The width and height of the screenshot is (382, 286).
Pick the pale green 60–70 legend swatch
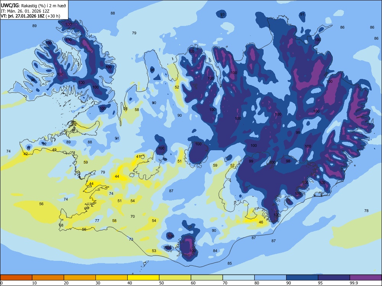(207, 278)
